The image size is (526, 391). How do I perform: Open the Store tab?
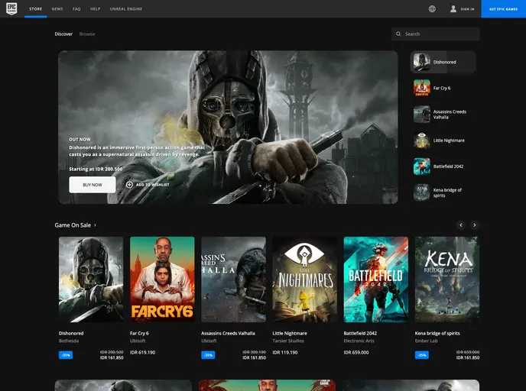36,9
